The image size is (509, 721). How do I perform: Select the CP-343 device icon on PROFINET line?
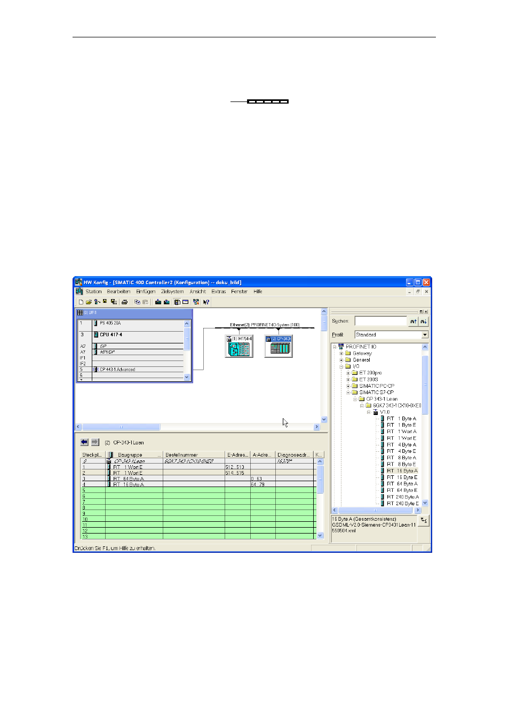point(279,346)
